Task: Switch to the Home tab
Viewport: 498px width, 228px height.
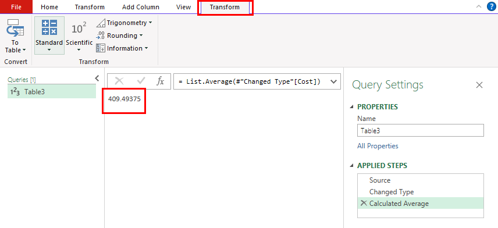Action: (x=49, y=7)
